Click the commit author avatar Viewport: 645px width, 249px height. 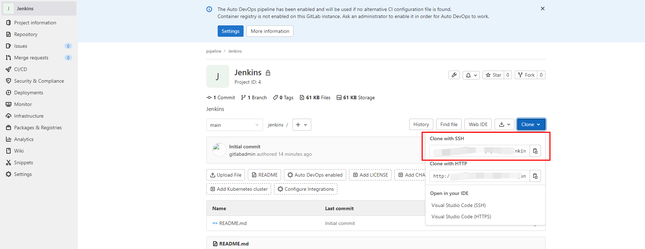click(x=219, y=150)
